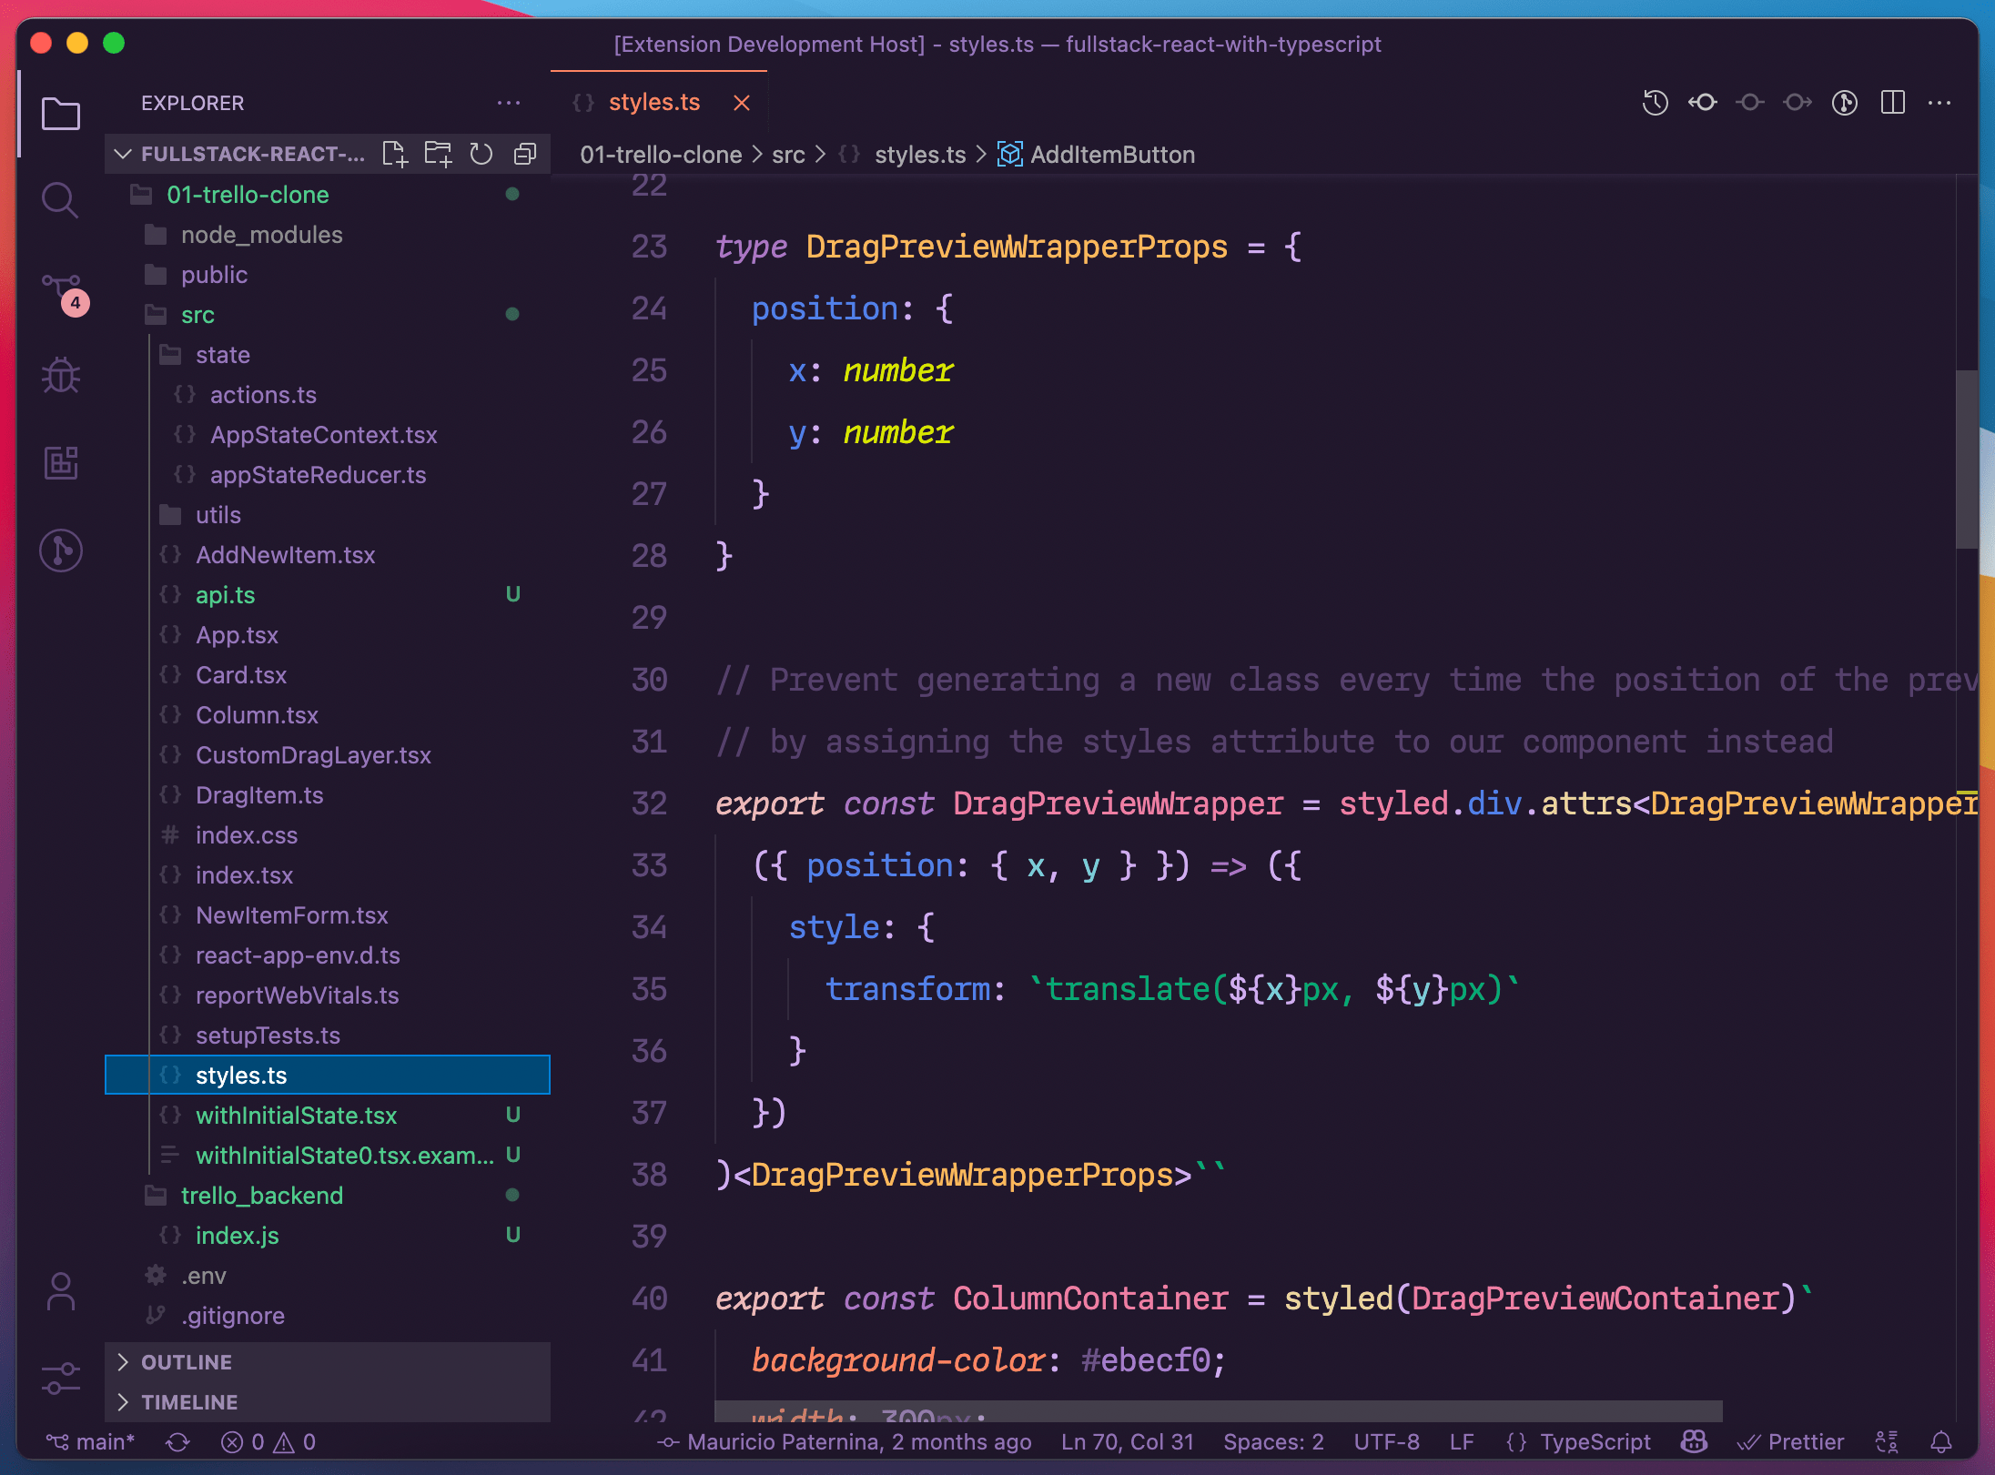Click AddItemButton breadcrumb symbol
The image size is (1995, 1475).
tap(1097, 155)
